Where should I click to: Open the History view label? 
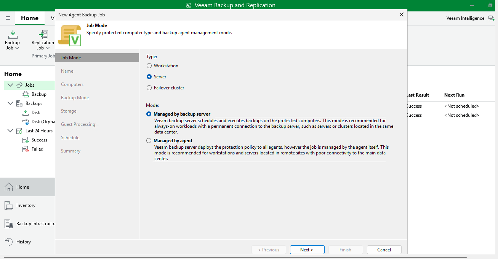24,242
